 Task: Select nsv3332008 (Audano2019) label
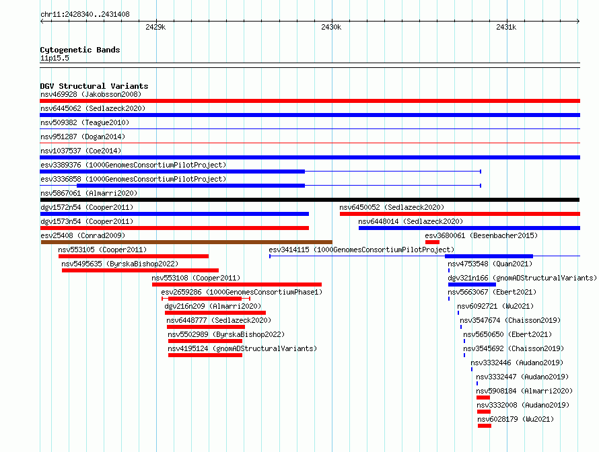pyautogui.click(x=523, y=405)
